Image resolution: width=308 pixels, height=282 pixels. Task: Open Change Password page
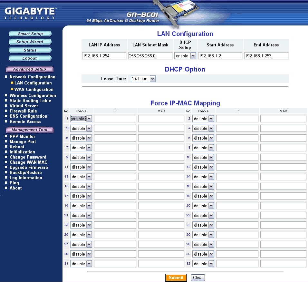[28, 157]
